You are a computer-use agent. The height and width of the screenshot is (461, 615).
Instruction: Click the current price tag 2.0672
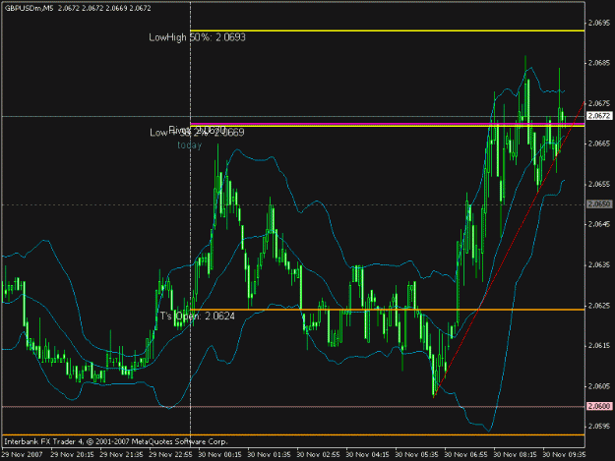click(x=599, y=116)
